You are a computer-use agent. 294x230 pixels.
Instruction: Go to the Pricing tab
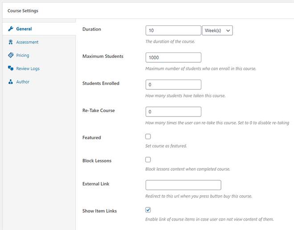pyautogui.click(x=23, y=56)
